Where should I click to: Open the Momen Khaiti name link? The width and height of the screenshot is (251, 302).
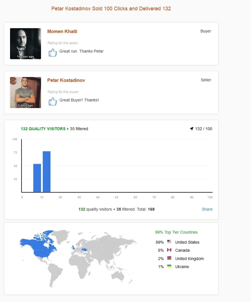(x=62, y=31)
